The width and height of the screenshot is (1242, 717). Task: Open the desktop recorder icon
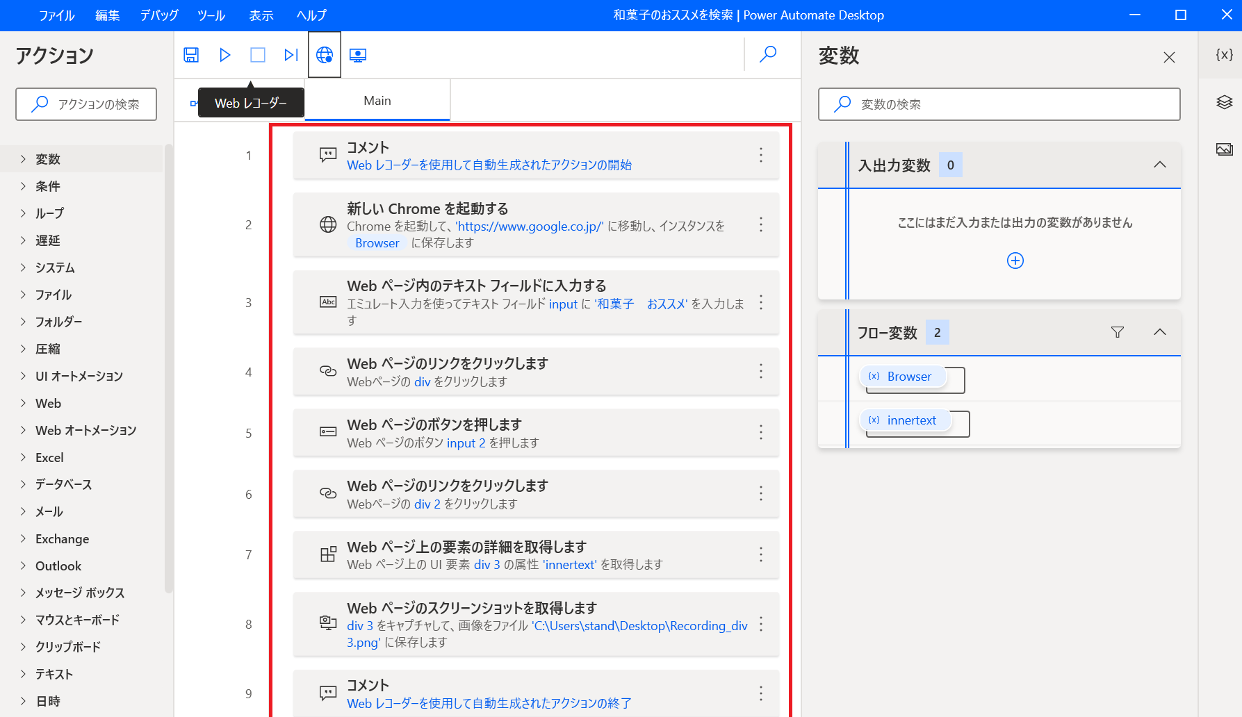tap(358, 55)
